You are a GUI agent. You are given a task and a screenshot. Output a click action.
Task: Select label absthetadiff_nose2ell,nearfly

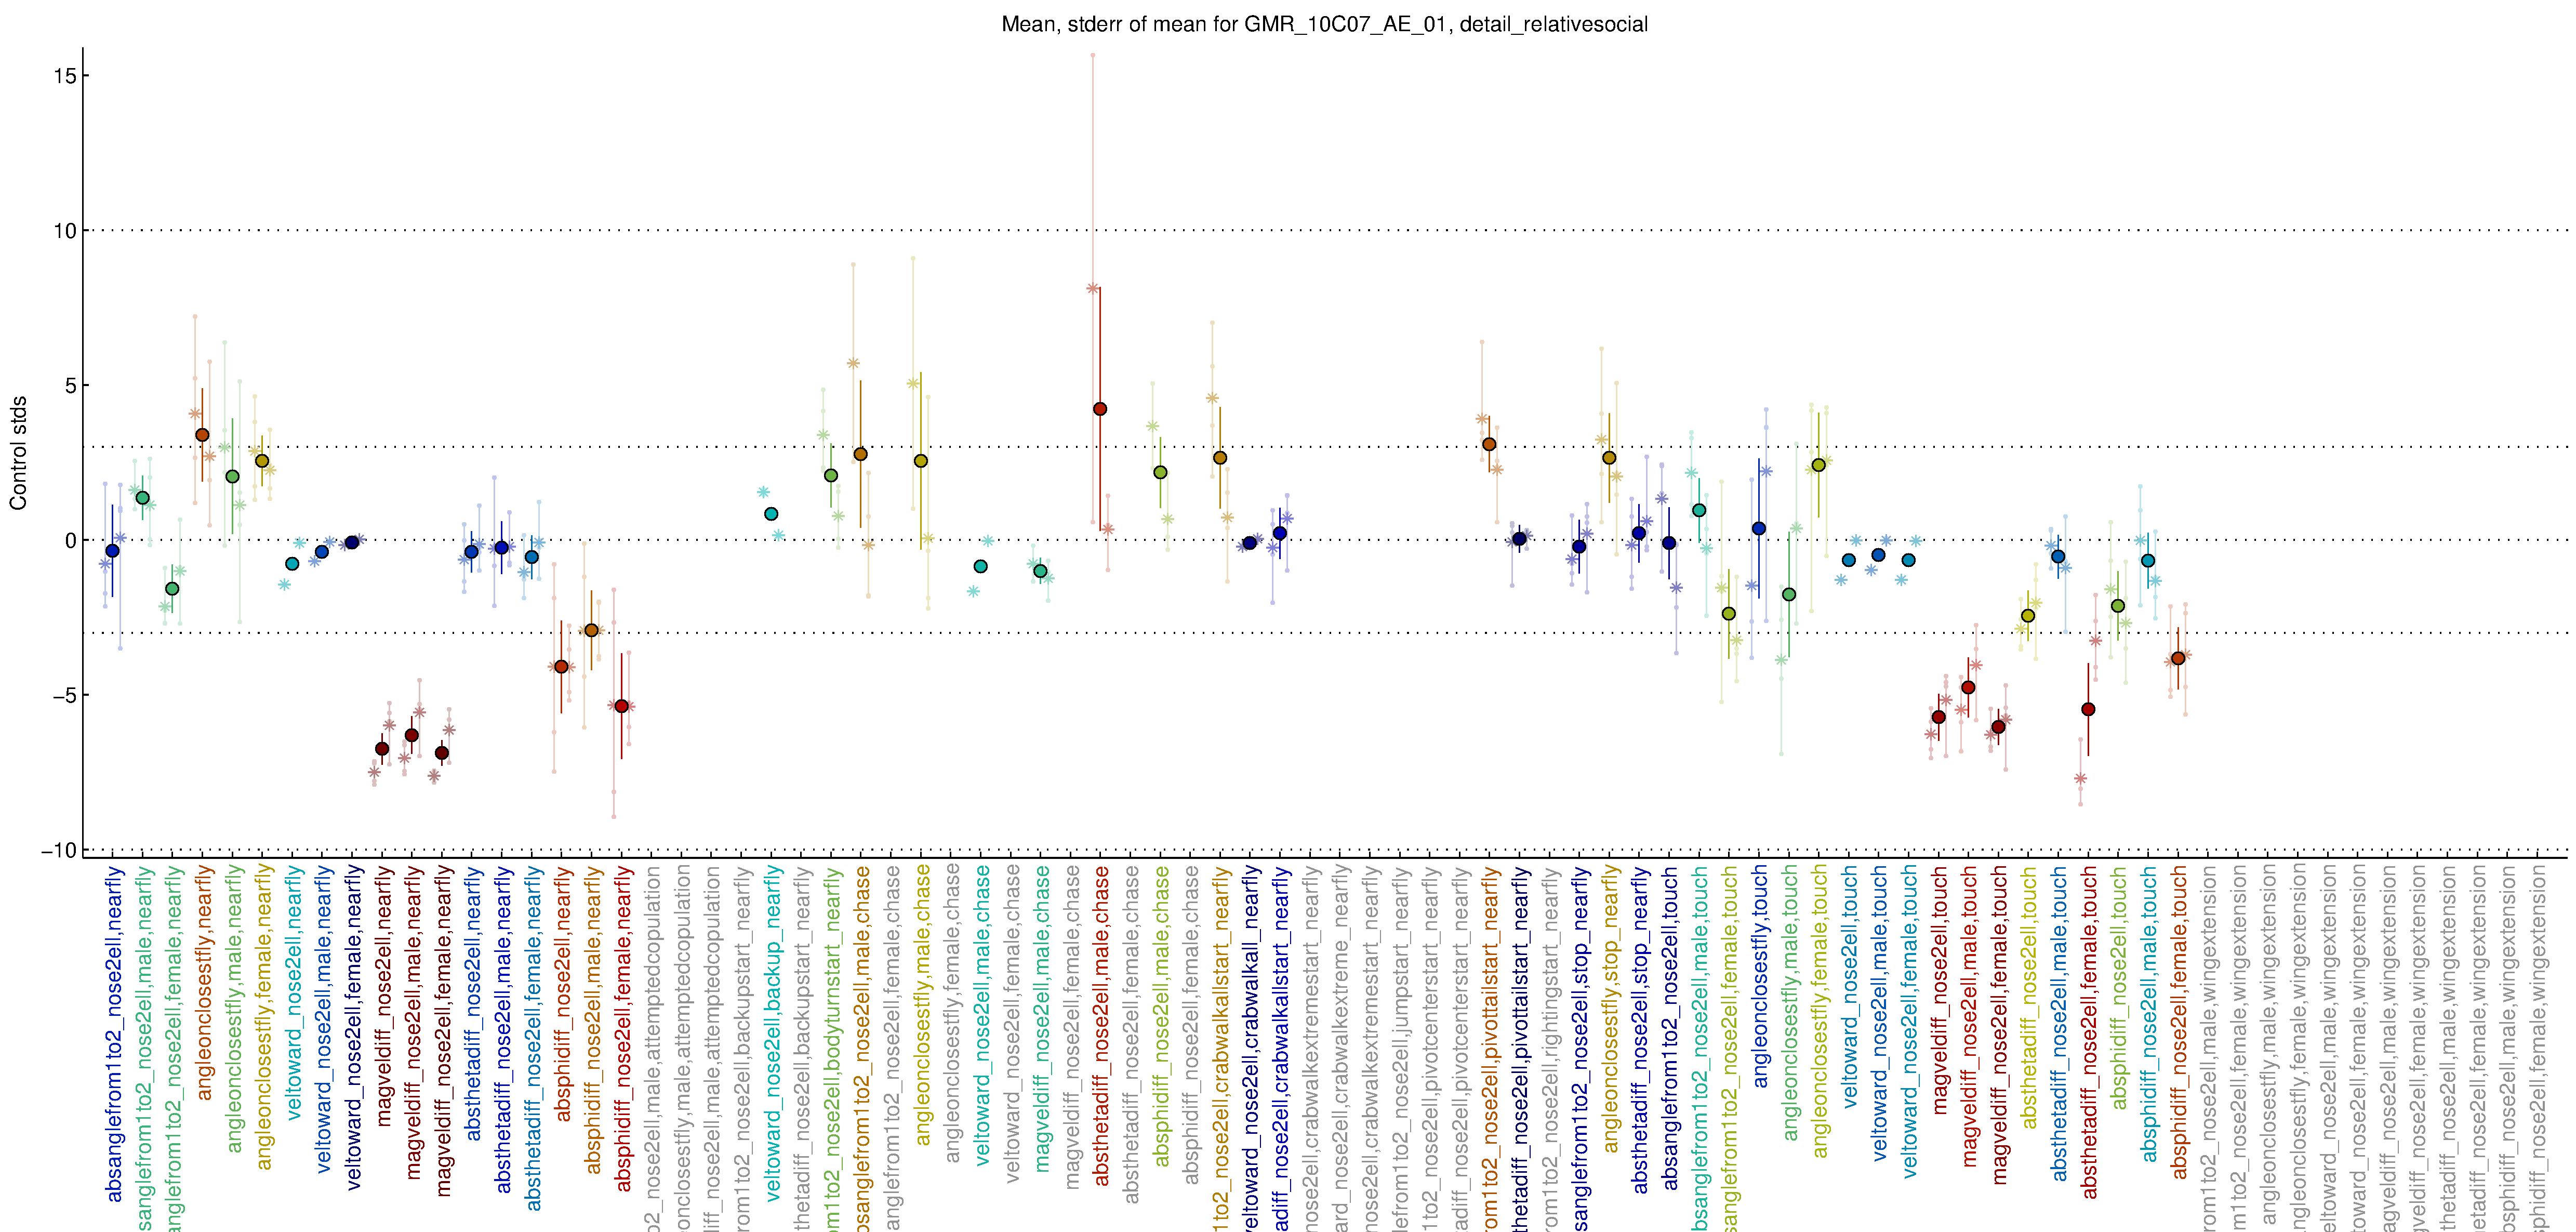coord(473,1003)
